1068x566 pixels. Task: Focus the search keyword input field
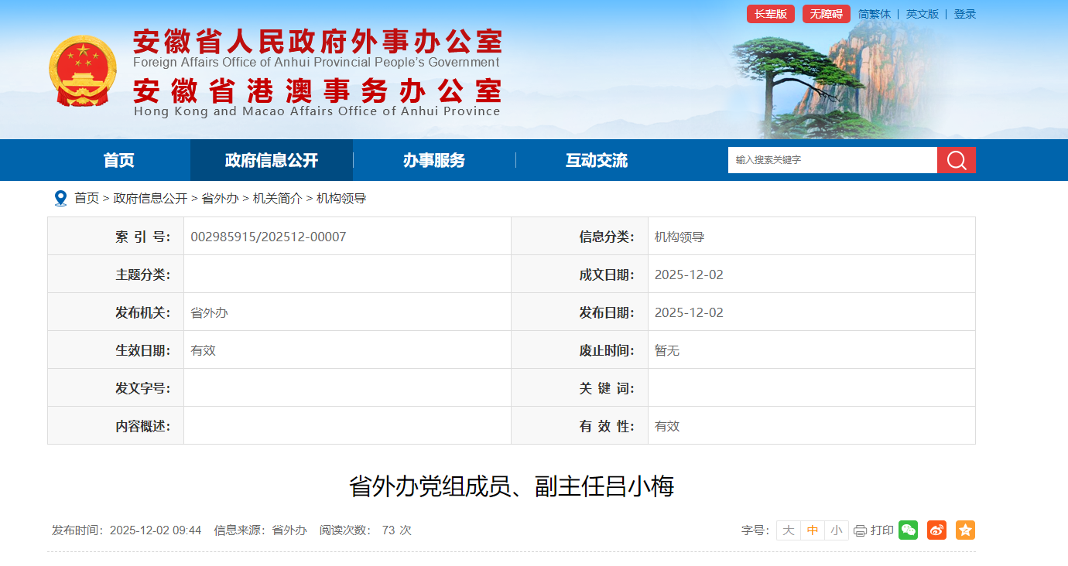point(832,160)
